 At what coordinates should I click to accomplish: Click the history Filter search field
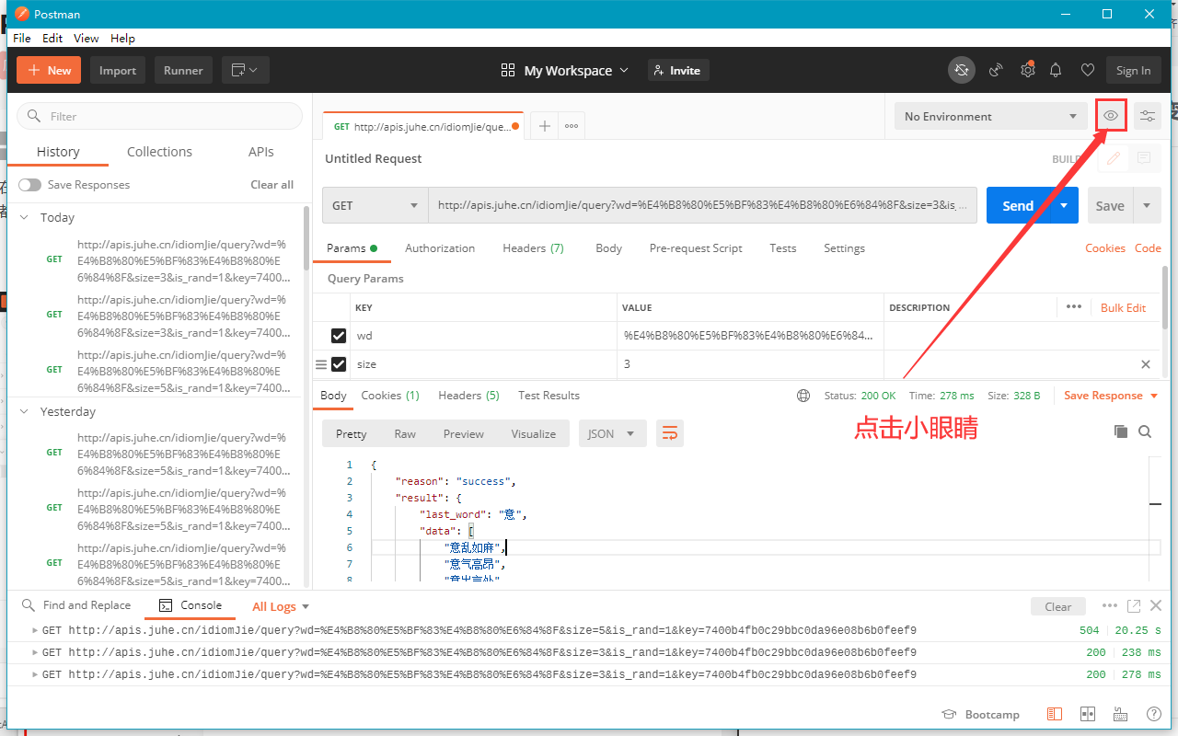pyautogui.click(x=160, y=116)
